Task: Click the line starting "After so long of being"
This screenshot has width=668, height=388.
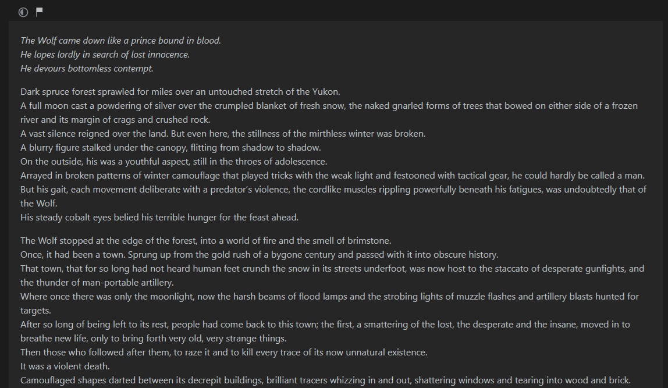Action: coord(325,332)
